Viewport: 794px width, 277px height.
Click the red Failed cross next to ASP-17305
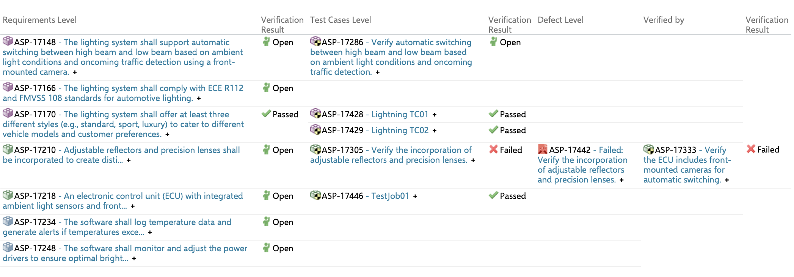coord(493,150)
